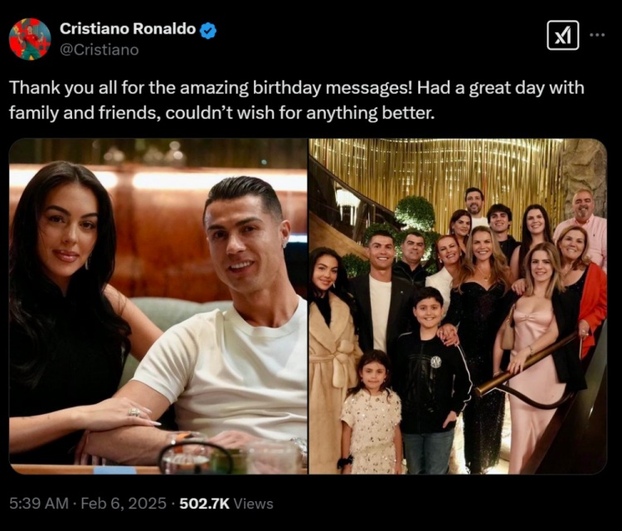Open the round profile avatar of the poster

coord(30,38)
